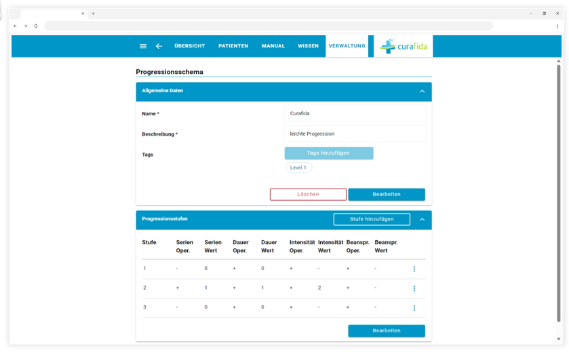Image resolution: width=569 pixels, height=352 pixels.
Task: Click the Progressionsschema heading
Action: point(170,72)
